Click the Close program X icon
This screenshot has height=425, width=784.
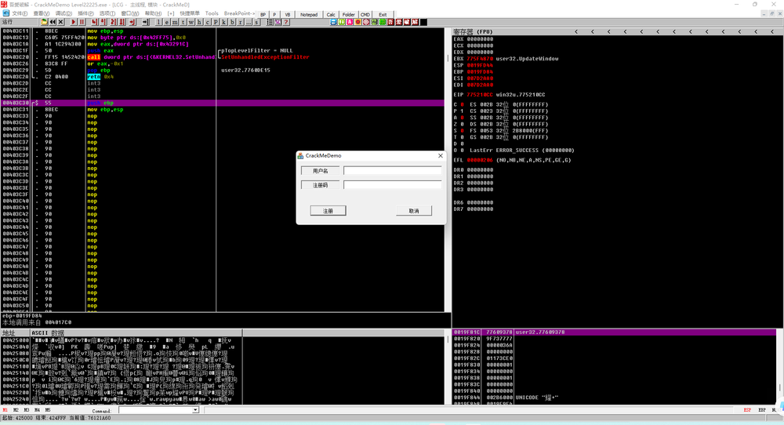point(61,22)
